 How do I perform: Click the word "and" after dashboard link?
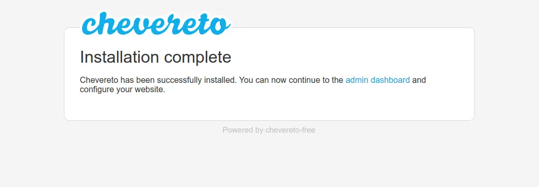click(x=419, y=80)
